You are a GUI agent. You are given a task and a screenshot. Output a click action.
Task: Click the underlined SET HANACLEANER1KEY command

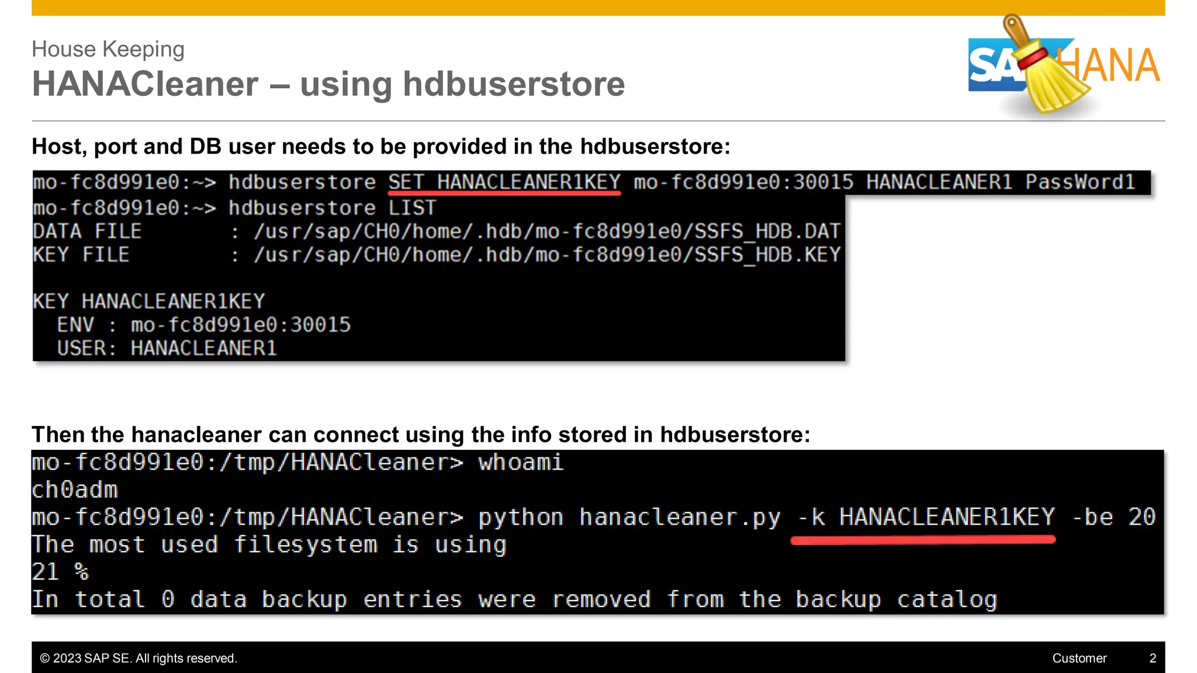[x=504, y=182]
